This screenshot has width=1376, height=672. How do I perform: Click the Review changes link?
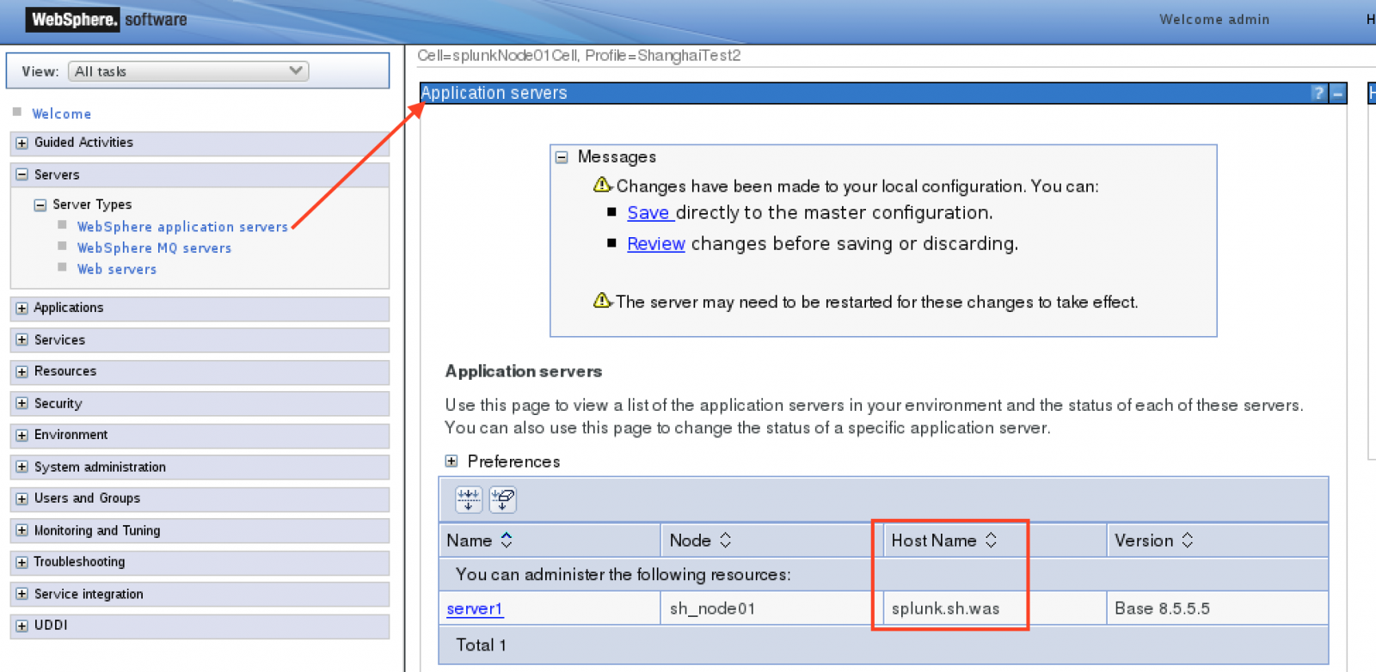655,244
